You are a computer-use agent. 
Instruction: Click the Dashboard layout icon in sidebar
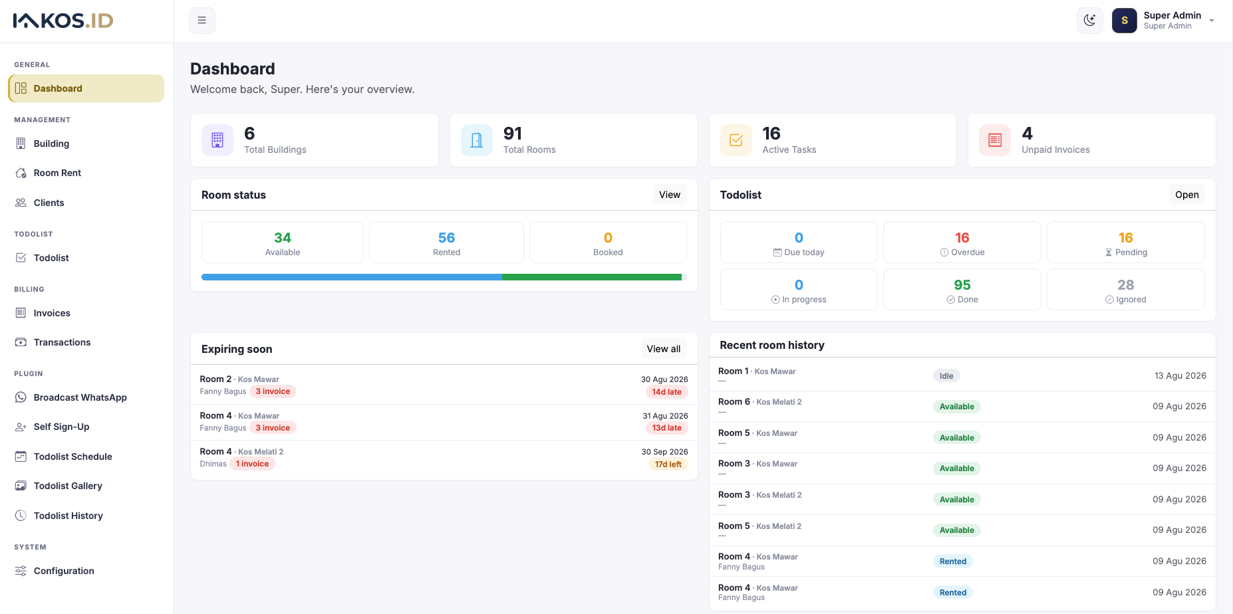coord(21,88)
